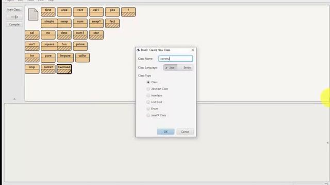Select the 'cal1' class box
This screenshot has height=185, width=330.
[96, 12]
